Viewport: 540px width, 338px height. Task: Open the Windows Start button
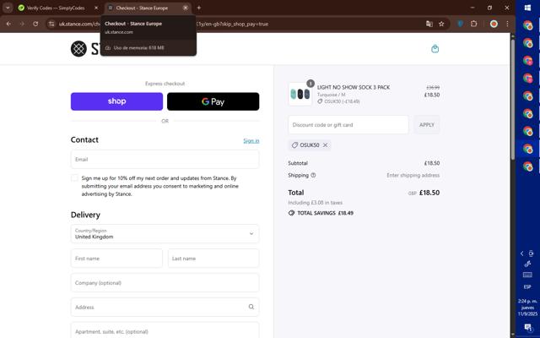(527, 8)
